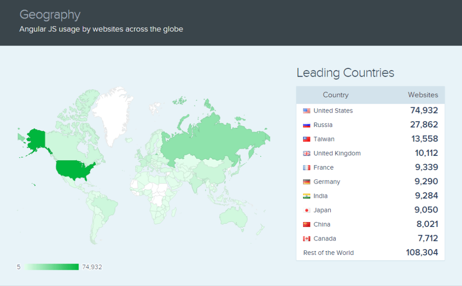Select the Japan flag icon
The height and width of the screenshot is (286, 462).
click(307, 210)
